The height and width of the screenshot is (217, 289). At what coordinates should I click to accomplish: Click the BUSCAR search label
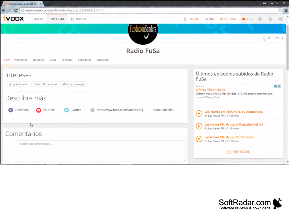coord(82,19)
